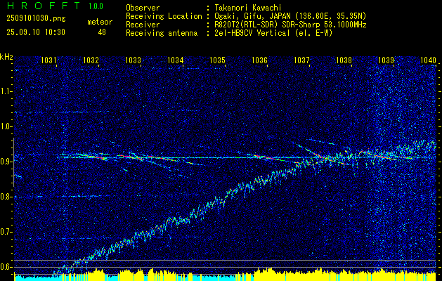This screenshot has height=281, width=442.
Task: Click the meteor count value 48
Action: point(102,32)
